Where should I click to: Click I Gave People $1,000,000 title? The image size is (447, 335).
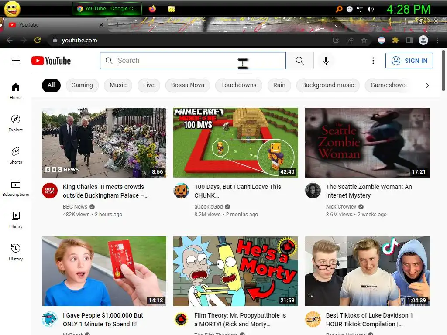[x=103, y=320]
